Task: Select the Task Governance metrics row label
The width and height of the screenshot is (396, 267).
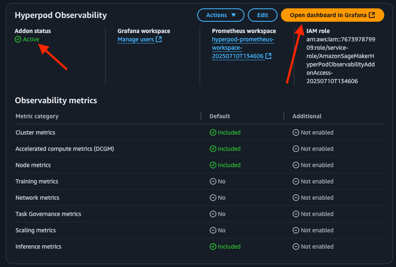Action: pos(48,214)
